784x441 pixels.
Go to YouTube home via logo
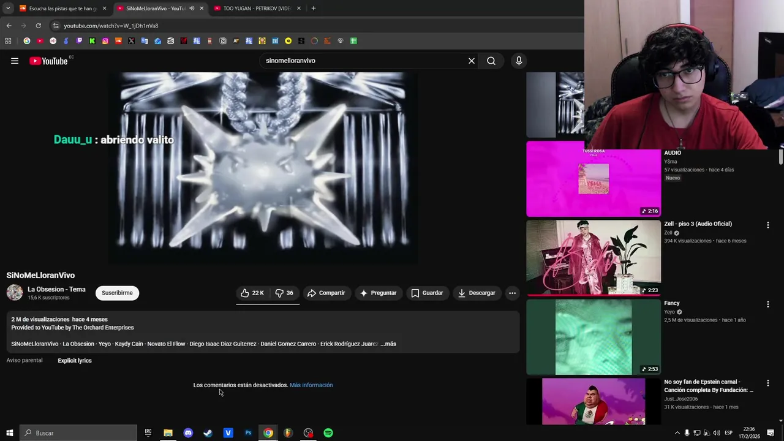pyautogui.click(x=48, y=61)
